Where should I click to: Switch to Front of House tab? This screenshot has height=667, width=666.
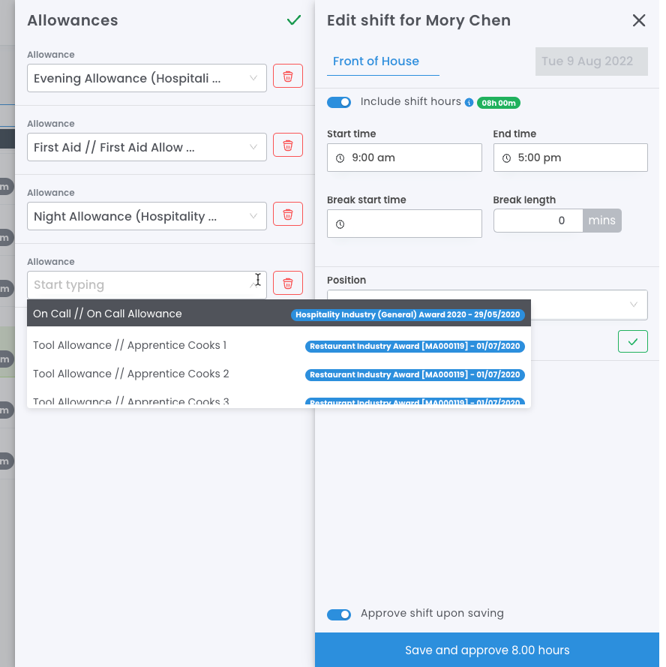click(376, 62)
